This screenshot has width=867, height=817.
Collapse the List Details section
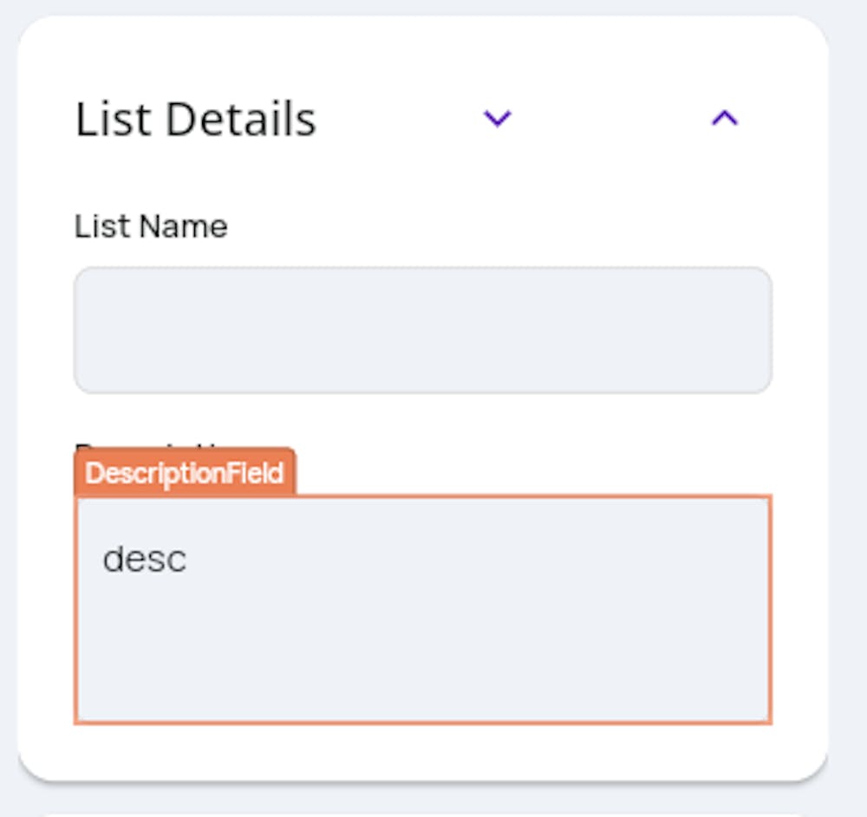click(724, 118)
